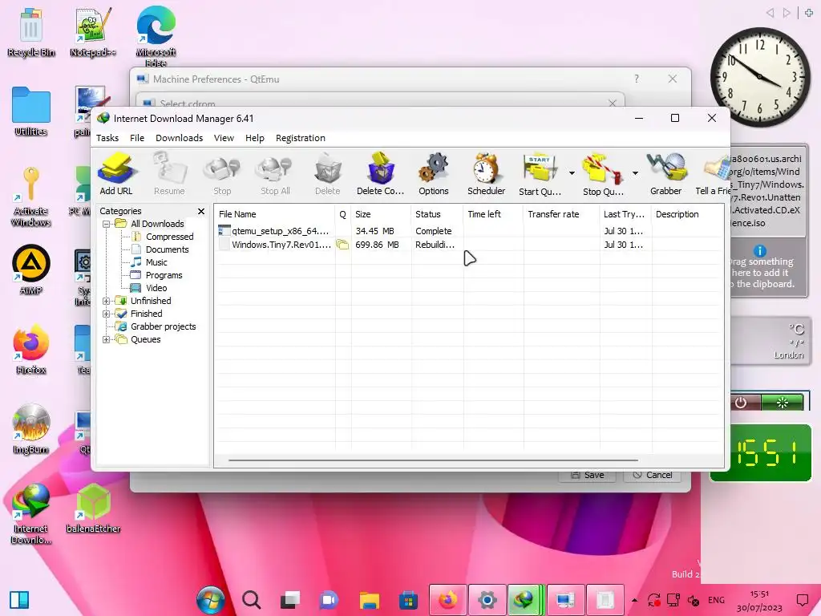The image size is (821, 616).
Task: Click the Stop Queue toolbar icon
Action: pos(603,174)
